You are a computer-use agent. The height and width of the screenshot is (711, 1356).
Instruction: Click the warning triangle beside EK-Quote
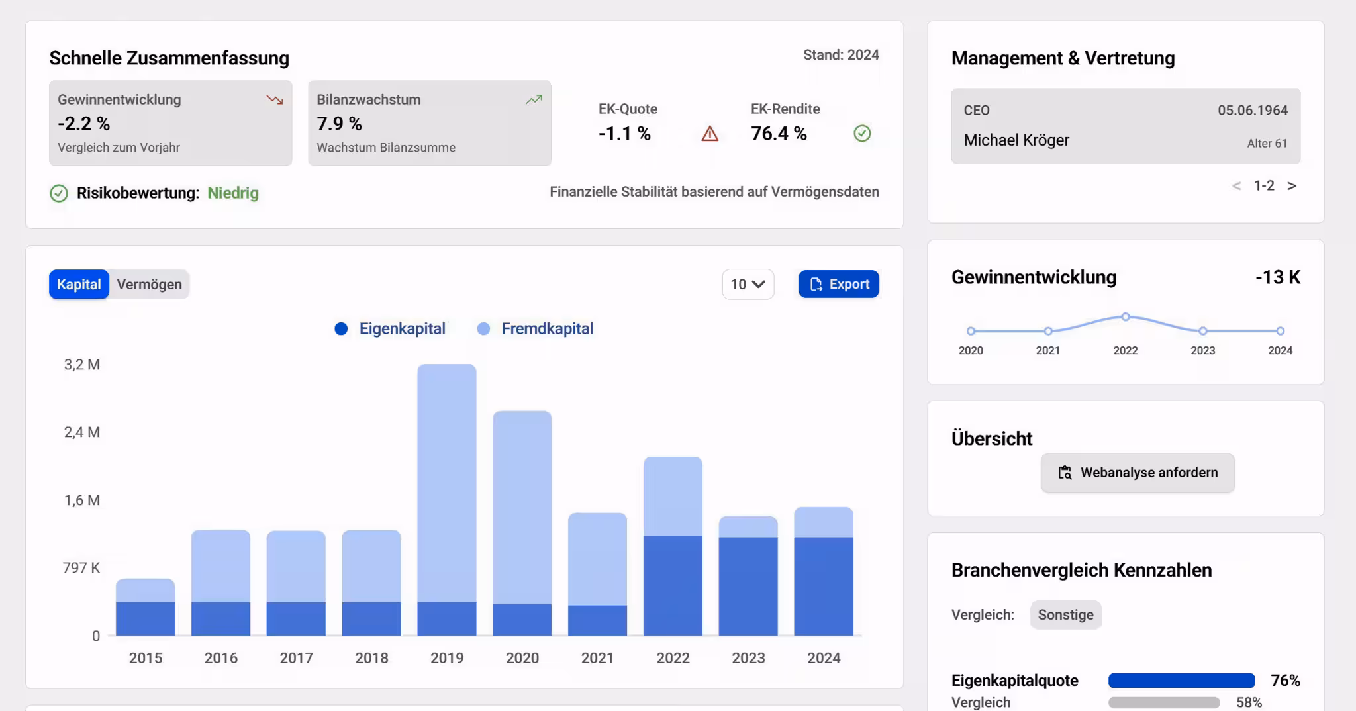tap(708, 134)
